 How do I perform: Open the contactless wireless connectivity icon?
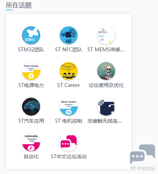click(x=106, y=107)
